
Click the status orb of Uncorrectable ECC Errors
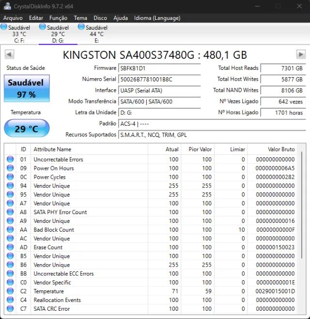[10, 273]
